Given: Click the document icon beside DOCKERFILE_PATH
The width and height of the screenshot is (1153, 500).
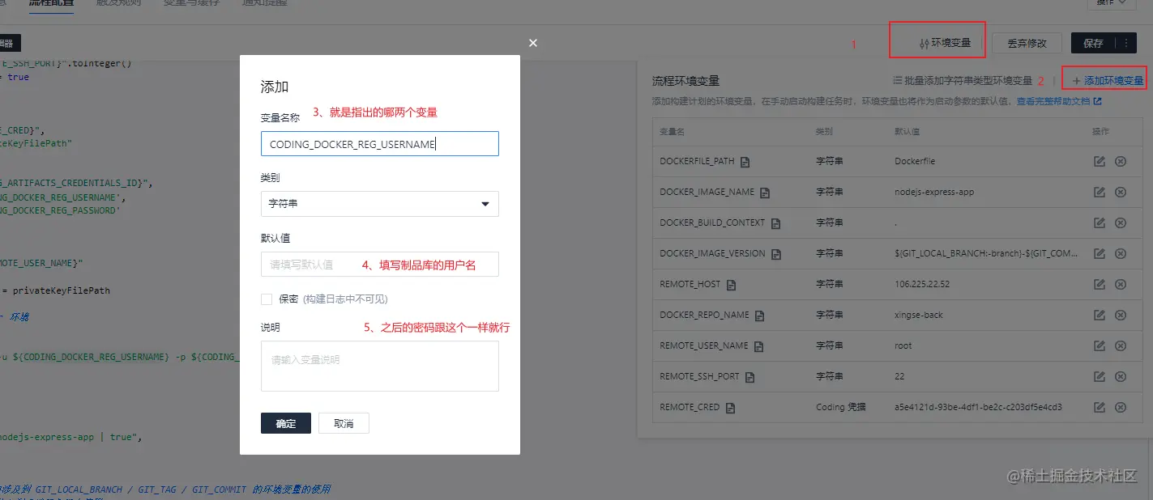Looking at the screenshot, I should [745, 162].
